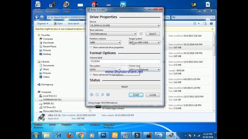The height and width of the screenshot is (139, 248).
Task: Click Using image Win7Ultimate.iso status text
Action: click(103, 103)
